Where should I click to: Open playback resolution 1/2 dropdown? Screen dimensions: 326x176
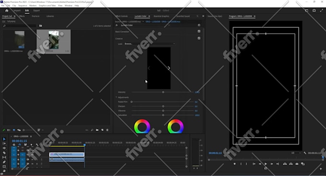296,153
